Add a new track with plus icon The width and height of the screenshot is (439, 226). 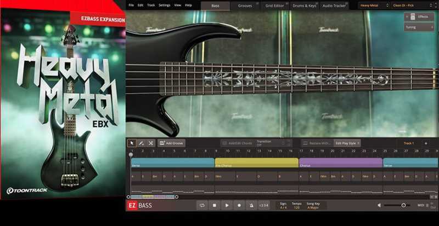coord(426,143)
